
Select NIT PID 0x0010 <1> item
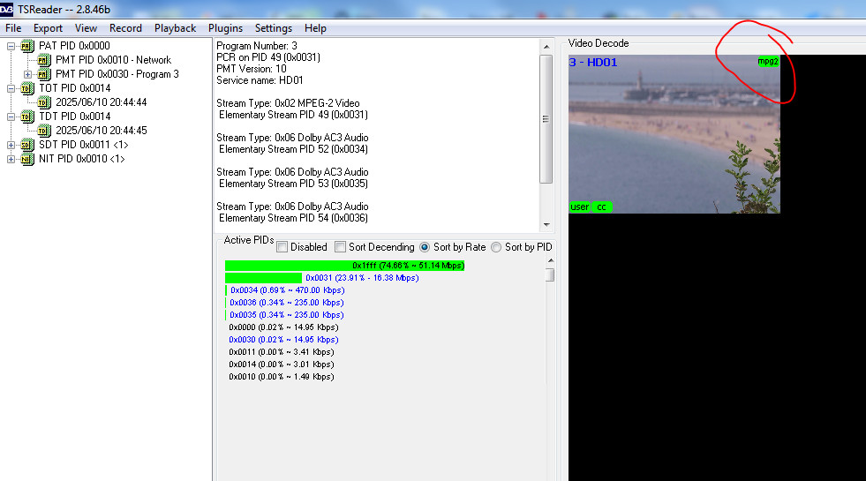[x=82, y=159]
